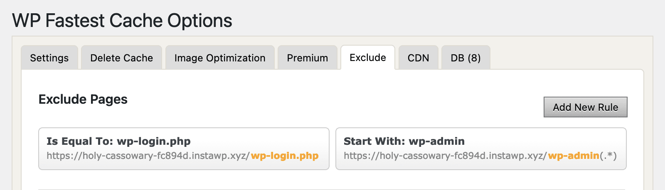Click the divider line below the exclude rules
The width and height of the screenshot is (665, 190).
(x=332, y=189)
